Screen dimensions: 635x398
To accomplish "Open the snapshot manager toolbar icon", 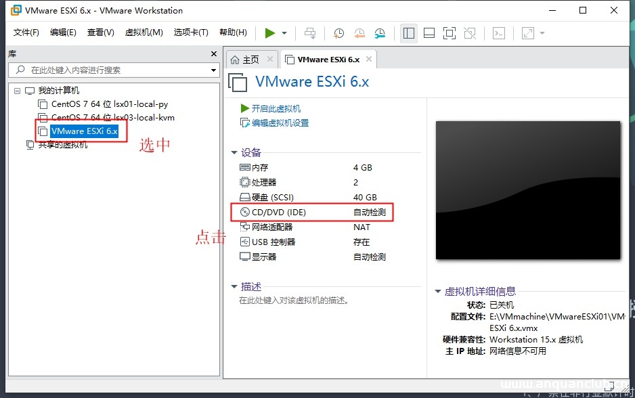I will click(379, 33).
